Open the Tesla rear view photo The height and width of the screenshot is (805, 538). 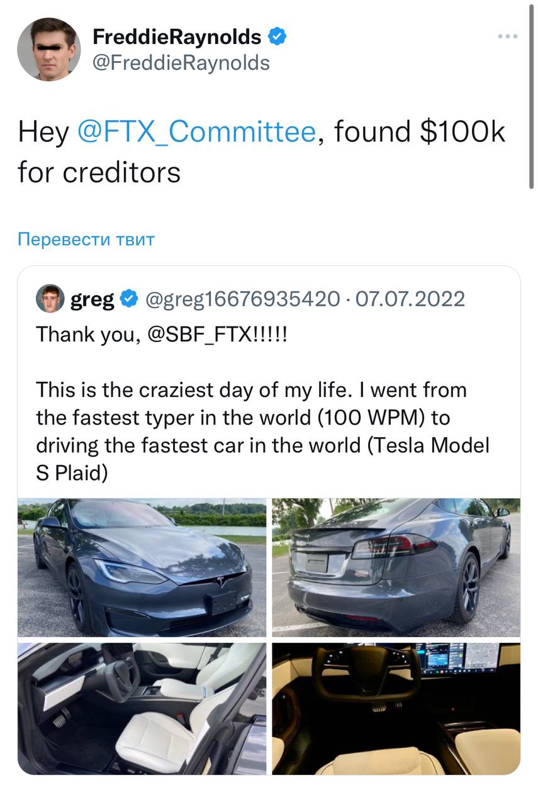pos(396,567)
